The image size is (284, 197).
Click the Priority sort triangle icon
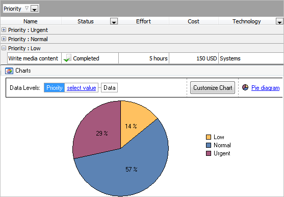click(27, 8)
